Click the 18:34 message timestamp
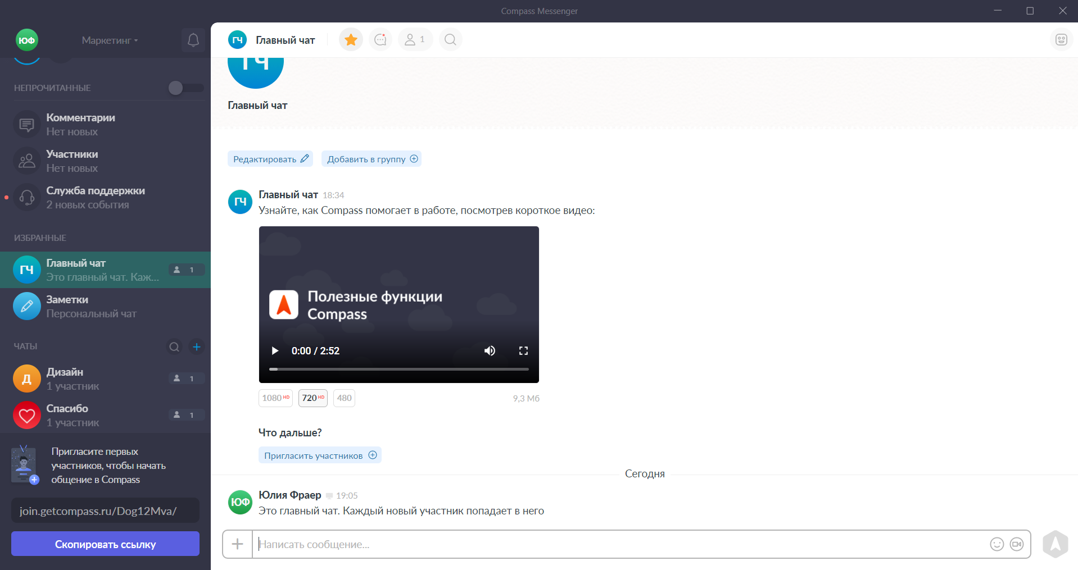Screen dimensions: 1078x570 [333, 195]
